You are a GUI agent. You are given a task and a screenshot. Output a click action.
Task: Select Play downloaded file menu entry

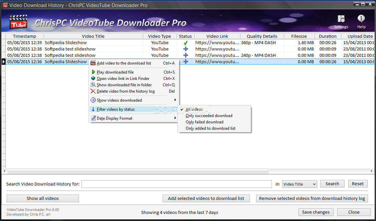pos(134,72)
